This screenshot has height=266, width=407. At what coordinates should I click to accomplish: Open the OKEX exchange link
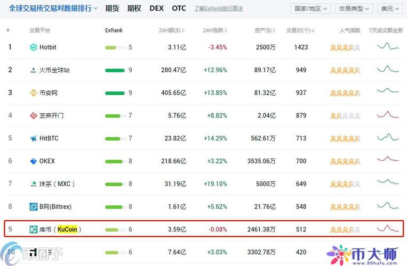(47, 161)
